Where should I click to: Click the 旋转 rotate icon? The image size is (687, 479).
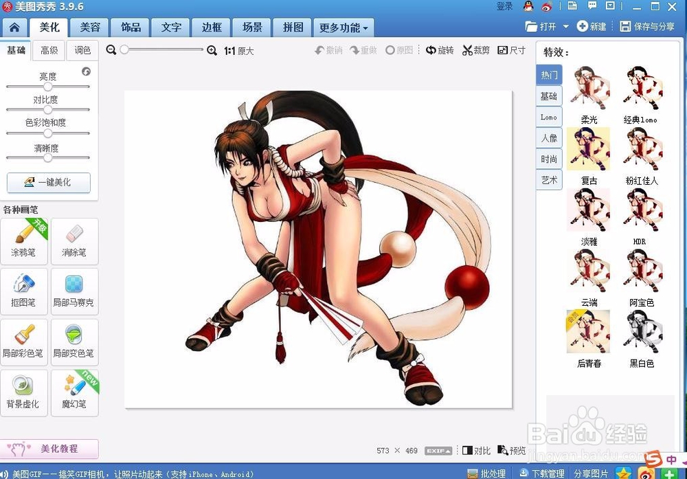point(440,50)
